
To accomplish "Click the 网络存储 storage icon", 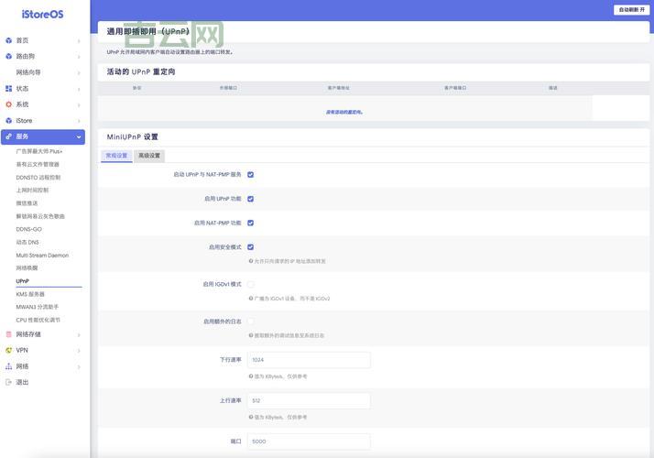I will [9, 334].
